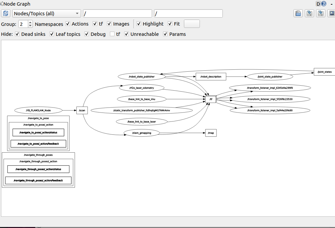Viewport: 335px width, 228px height.
Task: Click the first namespace filter field
Action: [118, 14]
